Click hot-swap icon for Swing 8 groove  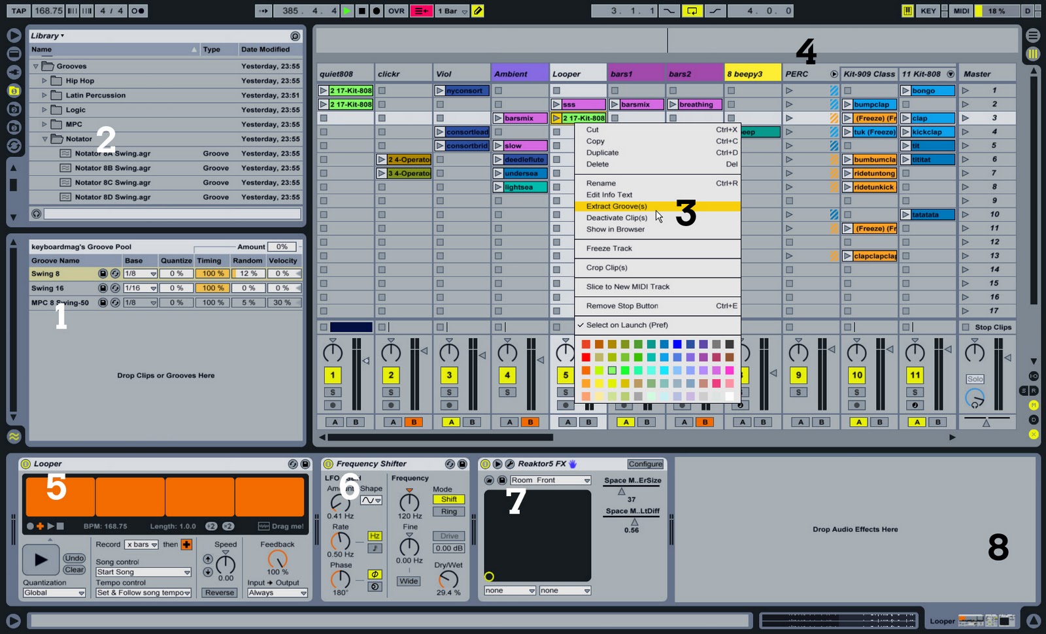pyautogui.click(x=115, y=274)
